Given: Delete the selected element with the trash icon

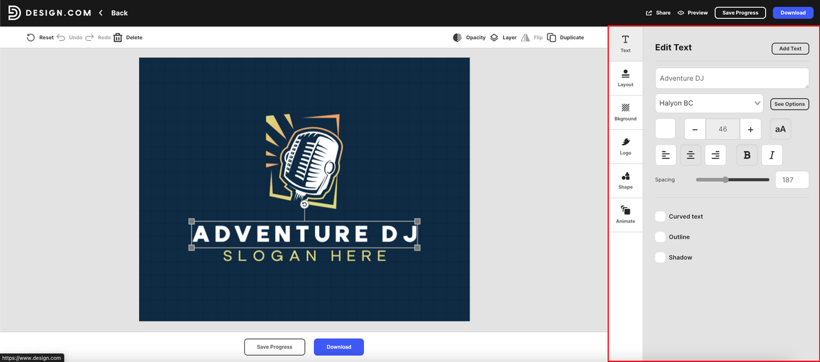Looking at the screenshot, I should (x=118, y=38).
